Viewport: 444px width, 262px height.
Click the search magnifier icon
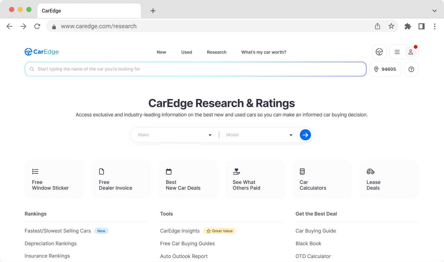32,69
